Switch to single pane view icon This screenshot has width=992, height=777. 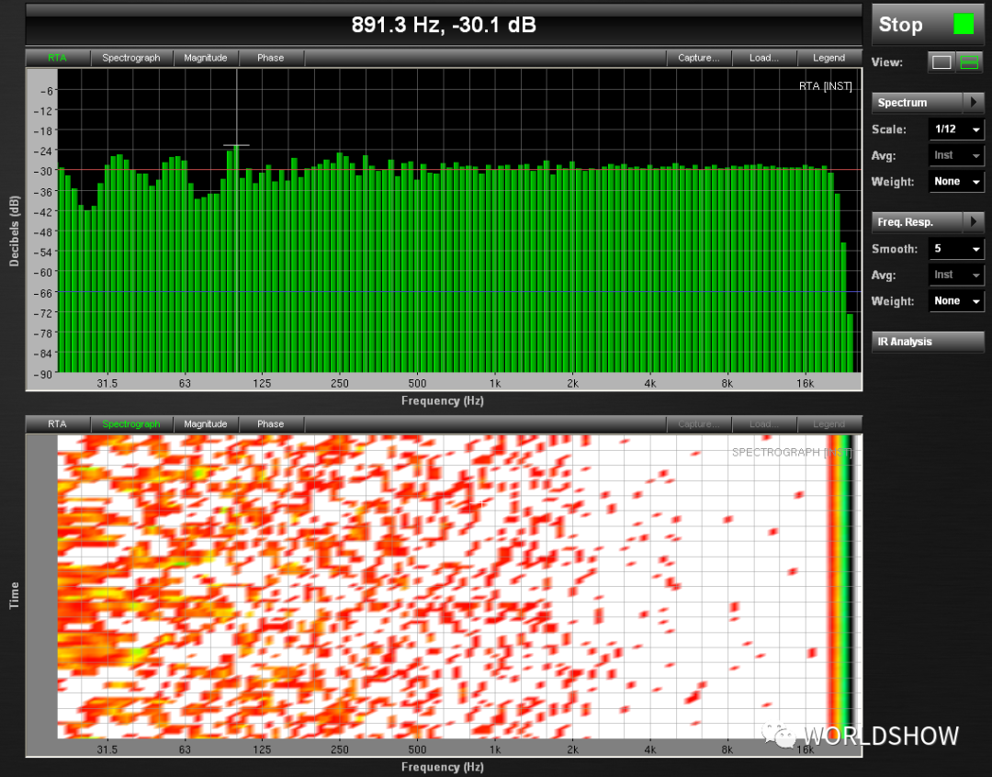[941, 62]
